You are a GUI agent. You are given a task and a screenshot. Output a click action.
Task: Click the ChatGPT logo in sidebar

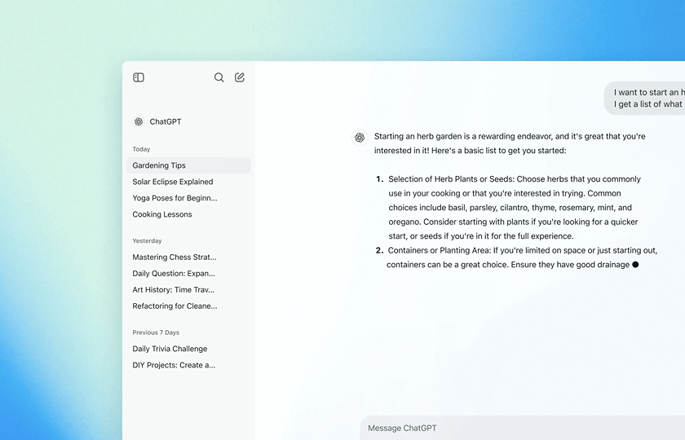tap(139, 121)
